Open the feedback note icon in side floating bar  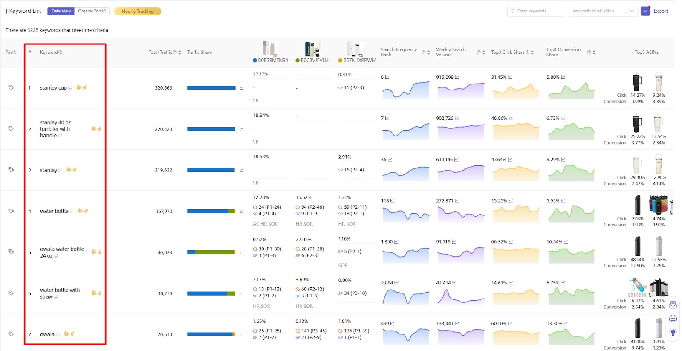pos(673,305)
